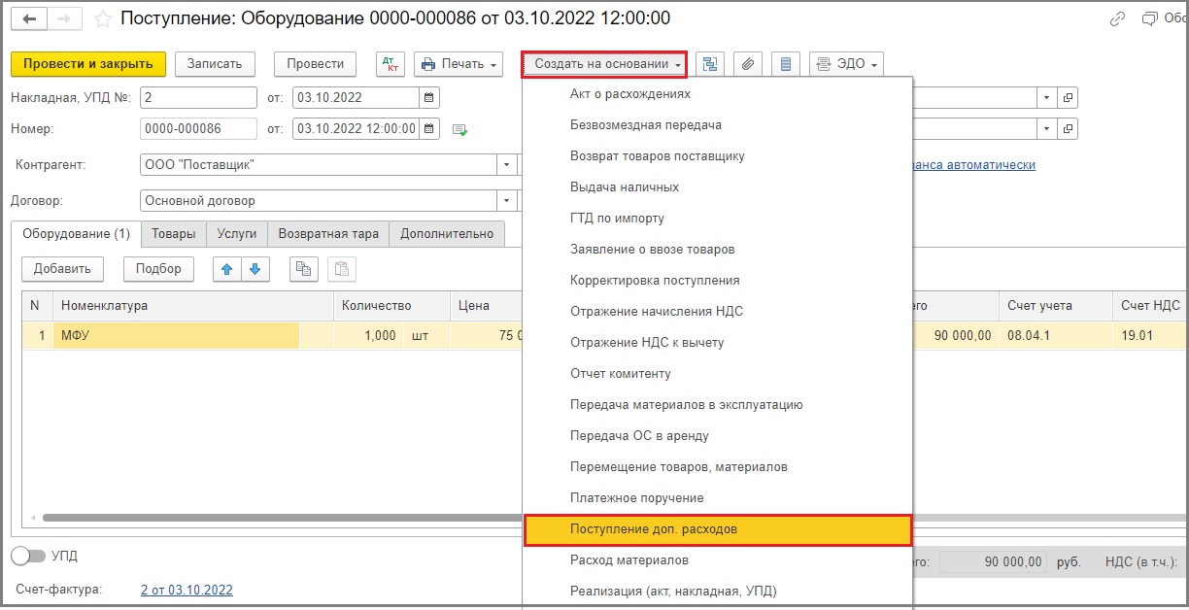
Task: Copy link to document via chain icon
Action: tap(1117, 18)
